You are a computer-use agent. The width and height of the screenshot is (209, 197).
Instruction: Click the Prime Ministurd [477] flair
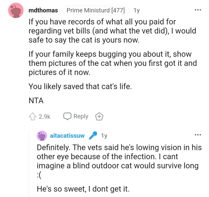pyautogui.click(x=96, y=10)
